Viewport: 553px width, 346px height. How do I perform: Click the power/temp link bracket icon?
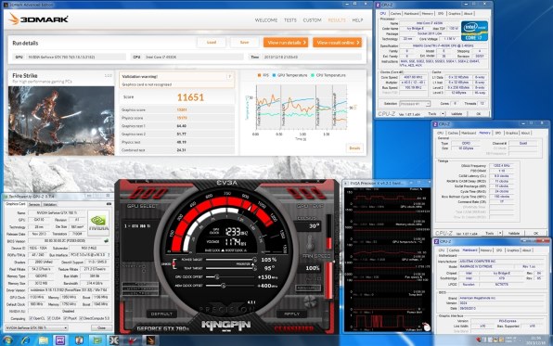pos(174,263)
